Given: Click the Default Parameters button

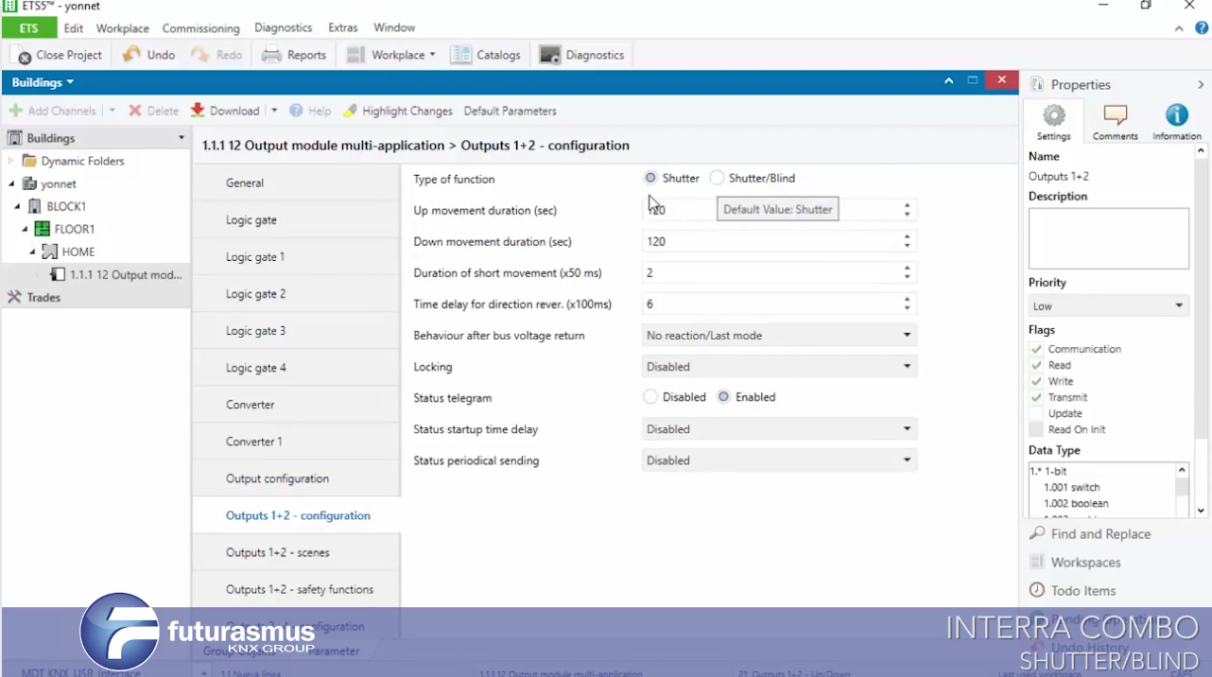Looking at the screenshot, I should coord(510,111).
